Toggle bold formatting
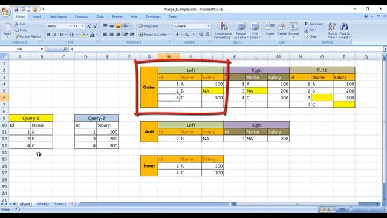This screenshot has width=387, height=218. click(x=48, y=35)
